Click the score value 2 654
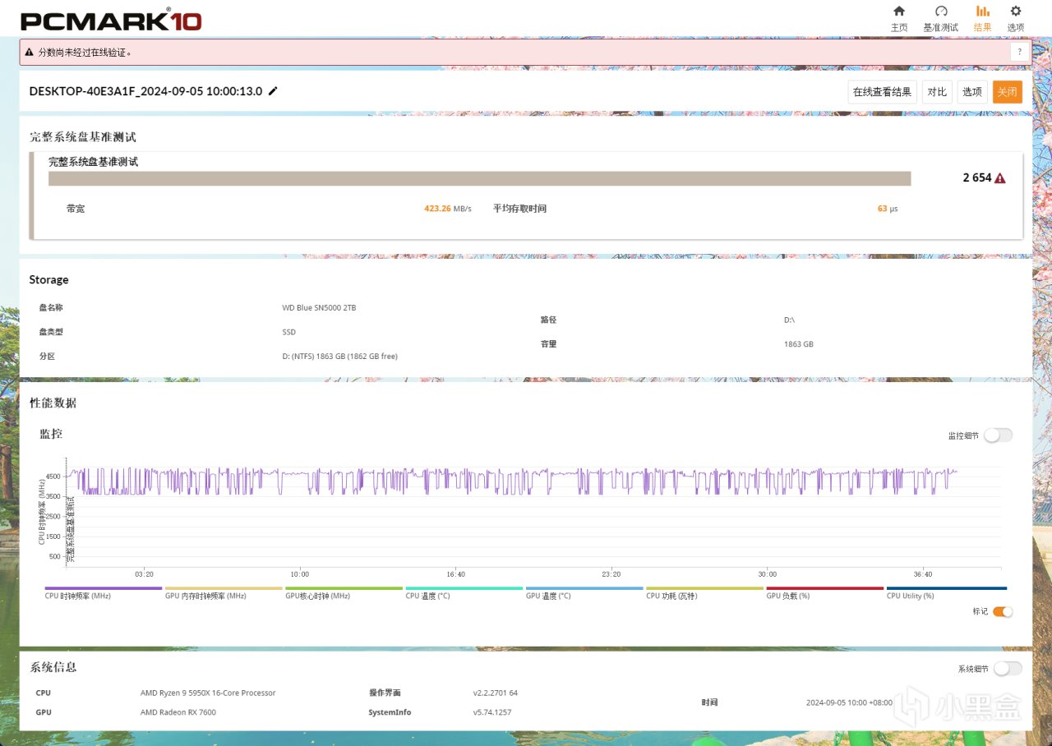 [x=977, y=177]
